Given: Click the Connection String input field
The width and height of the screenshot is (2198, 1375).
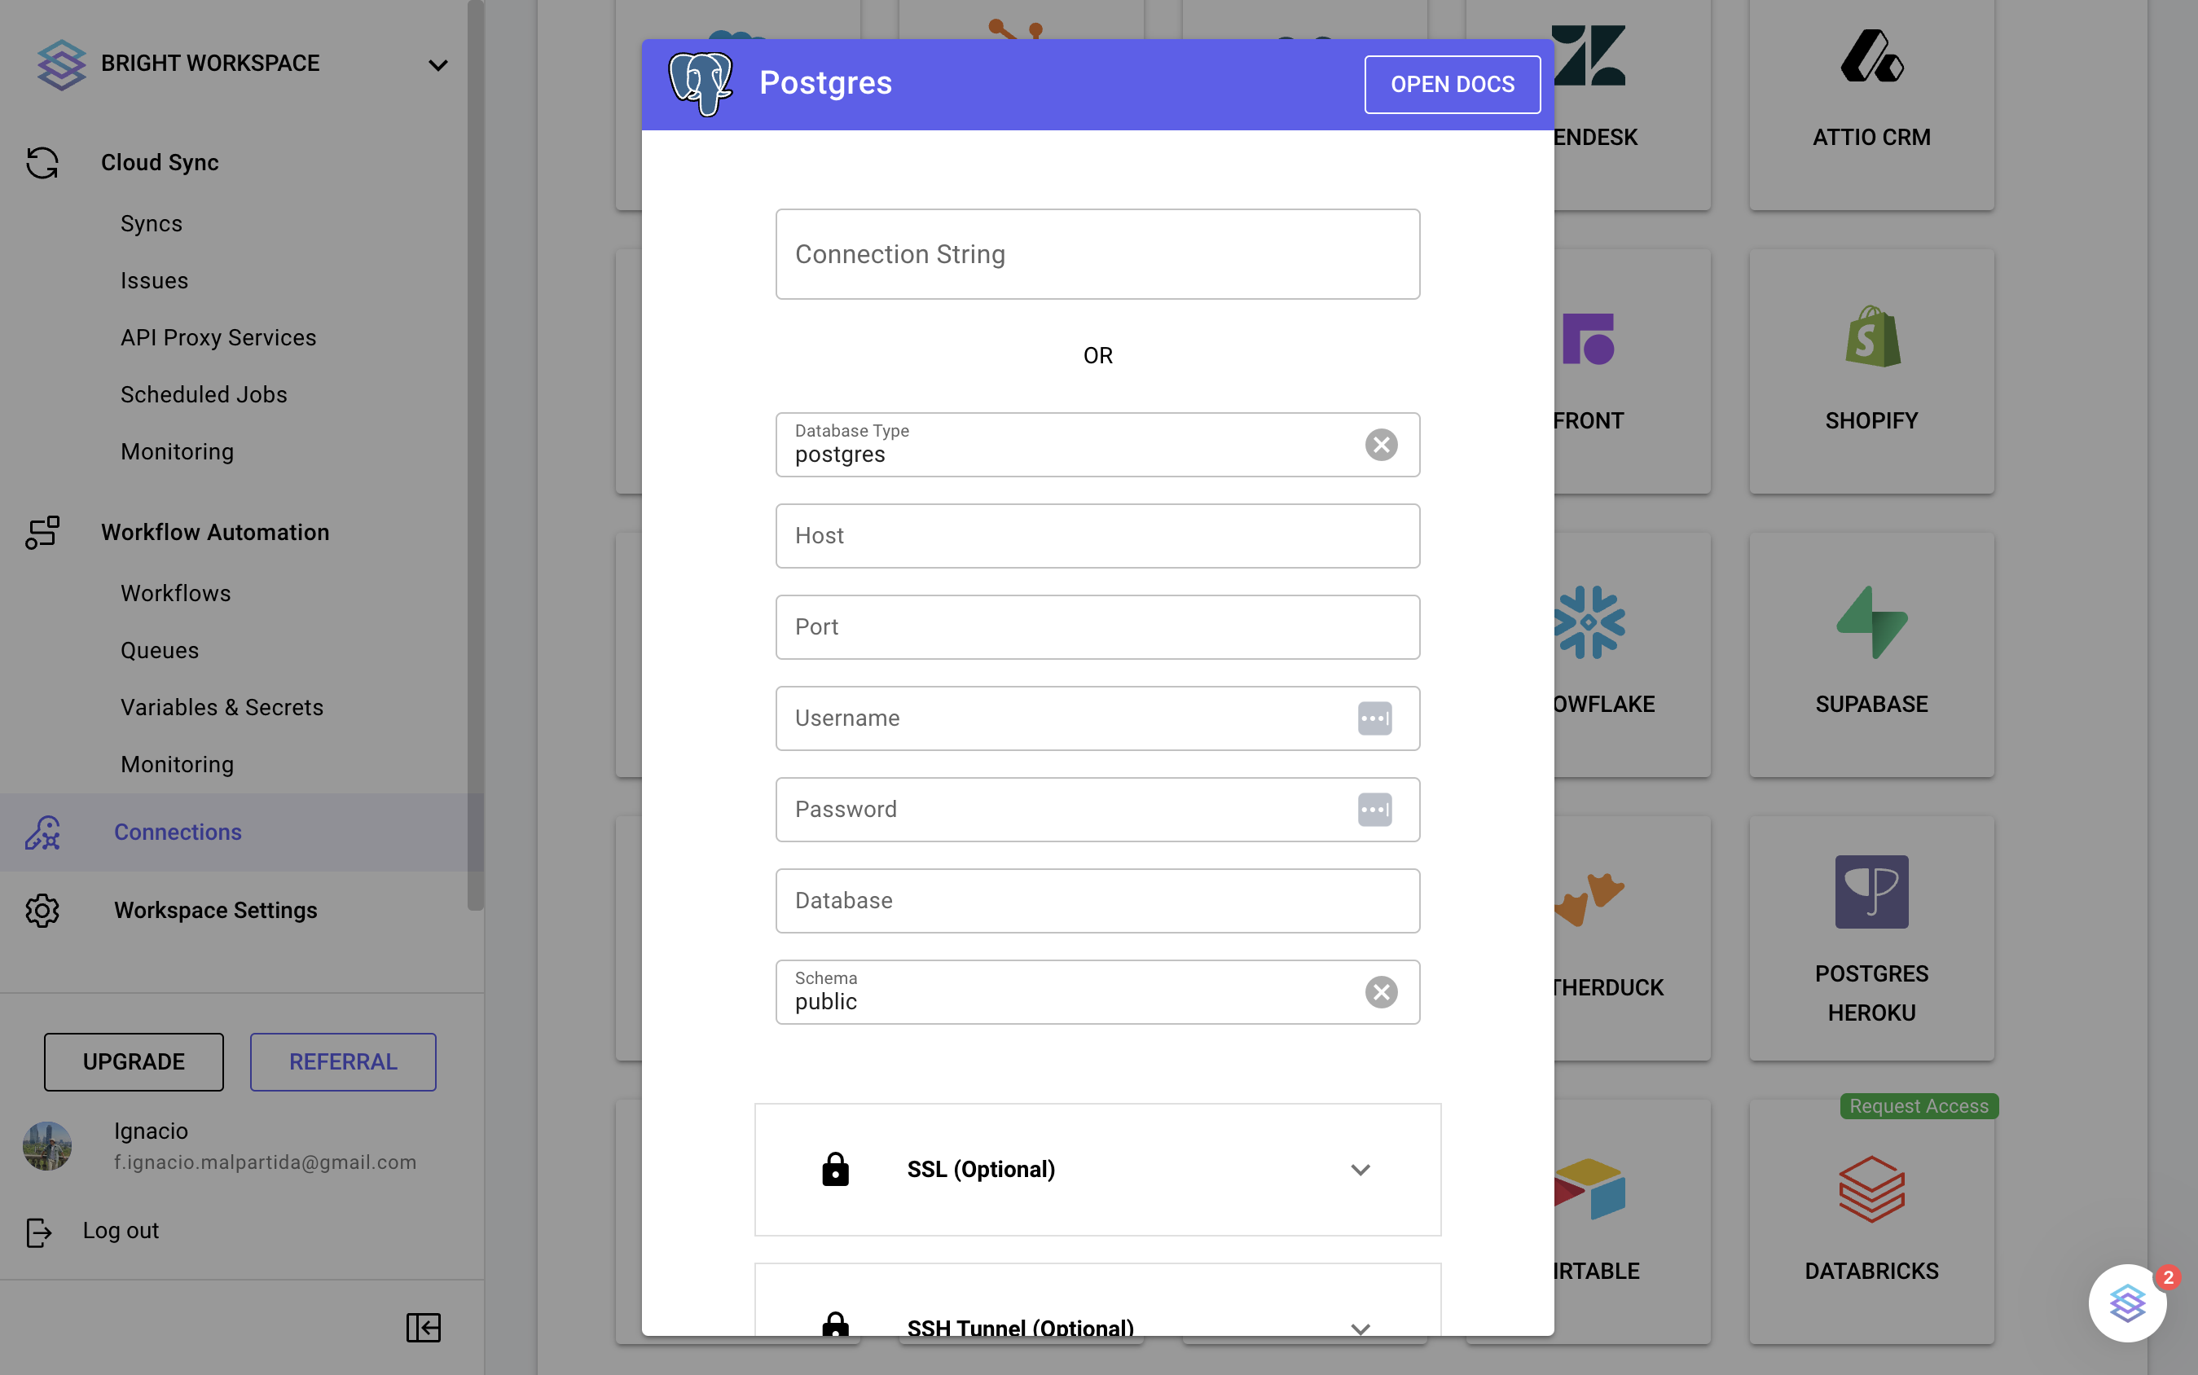Looking at the screenshot, I should click(x=1097, y=255).
